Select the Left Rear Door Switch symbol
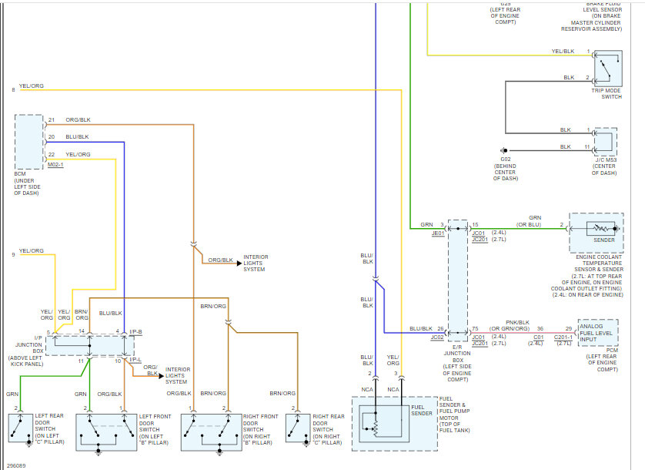This screenshot has height=470, width=645. [x=21, y=429]
